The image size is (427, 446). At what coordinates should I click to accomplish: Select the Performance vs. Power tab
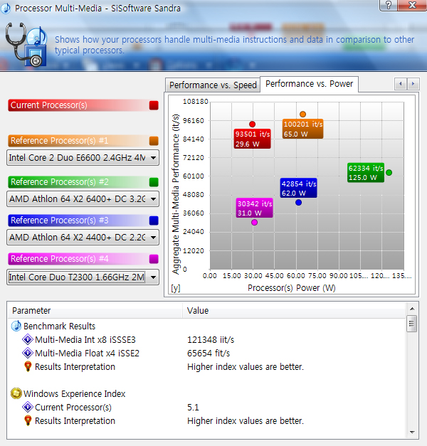(309, 84)
